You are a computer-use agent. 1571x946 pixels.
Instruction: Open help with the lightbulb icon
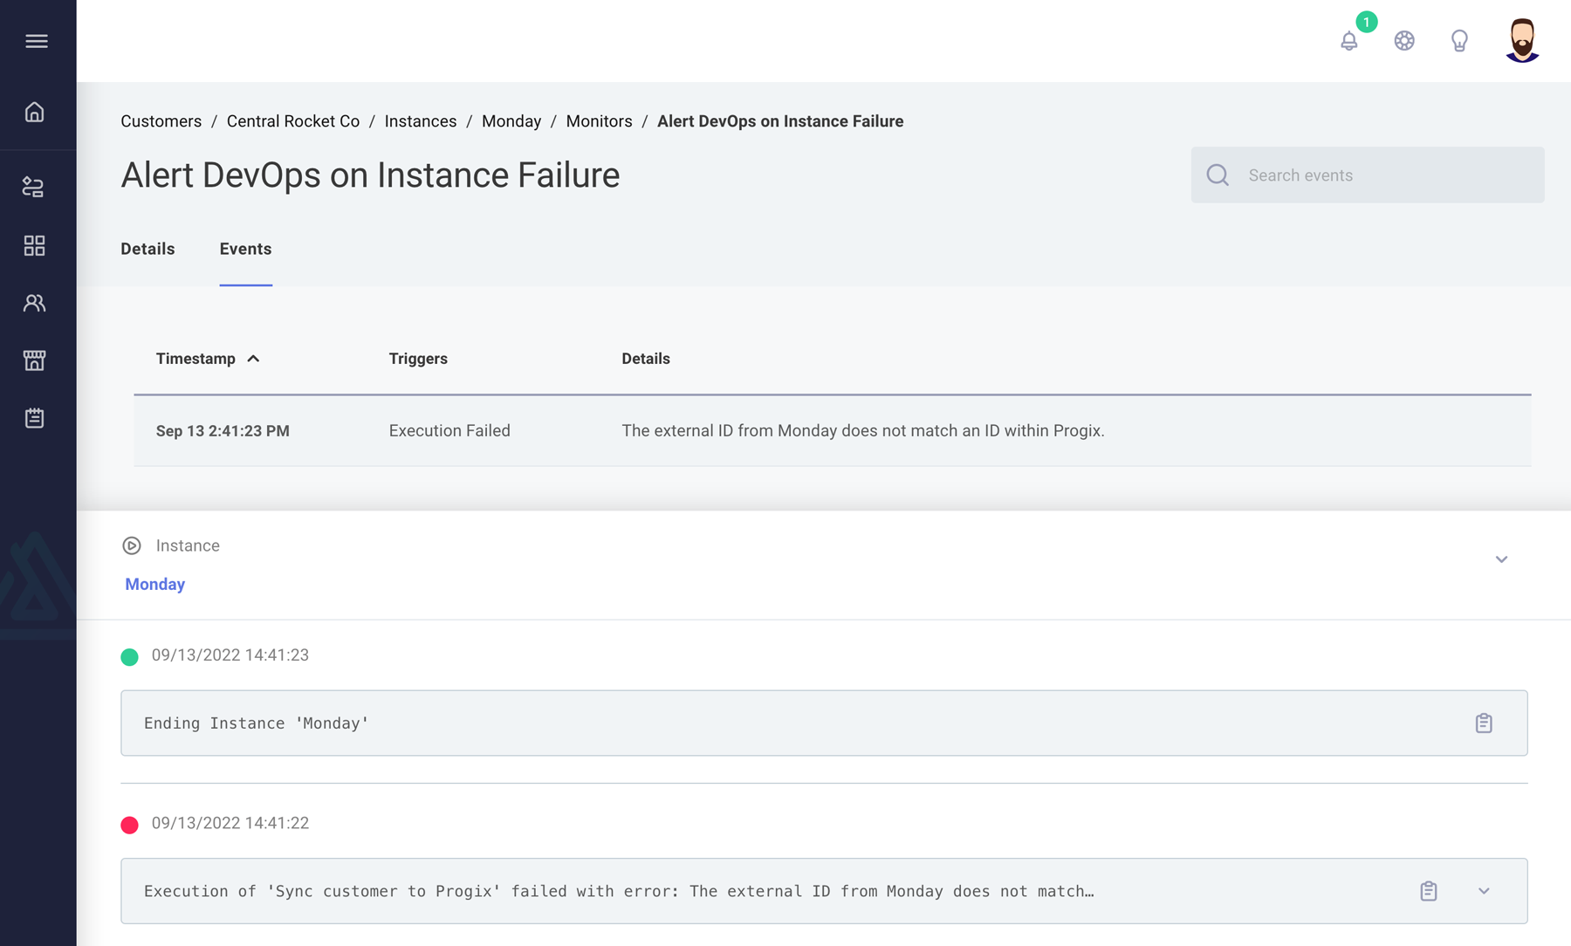coord(1459,40)
